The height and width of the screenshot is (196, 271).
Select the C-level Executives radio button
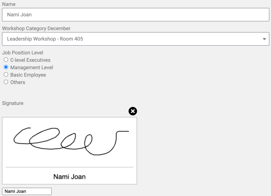click(6, 60)
